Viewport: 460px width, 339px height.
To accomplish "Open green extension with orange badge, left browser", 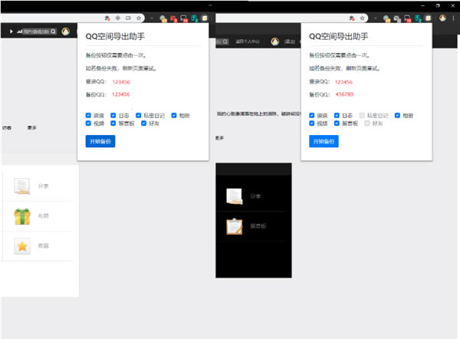I will 163,18.
